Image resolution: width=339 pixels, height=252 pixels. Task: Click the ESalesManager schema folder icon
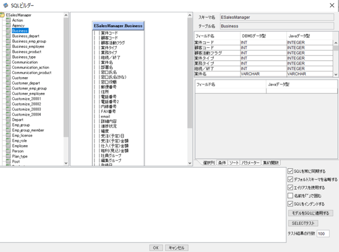3,15
